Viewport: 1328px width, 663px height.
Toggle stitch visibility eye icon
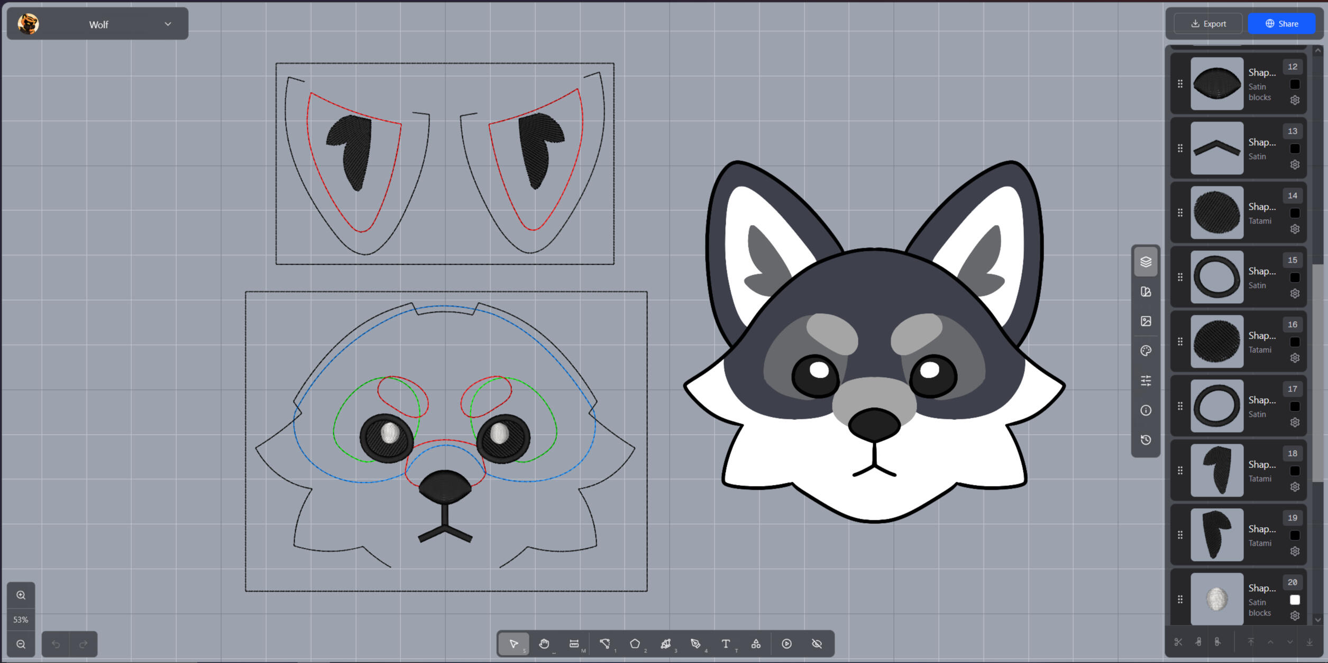point(817,643)
